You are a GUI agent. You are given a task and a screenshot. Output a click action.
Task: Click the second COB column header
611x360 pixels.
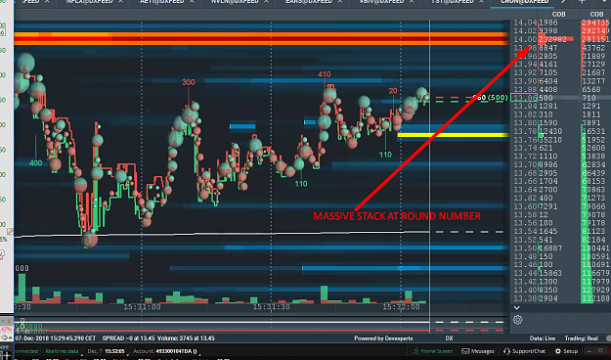[x=596, y=15]
